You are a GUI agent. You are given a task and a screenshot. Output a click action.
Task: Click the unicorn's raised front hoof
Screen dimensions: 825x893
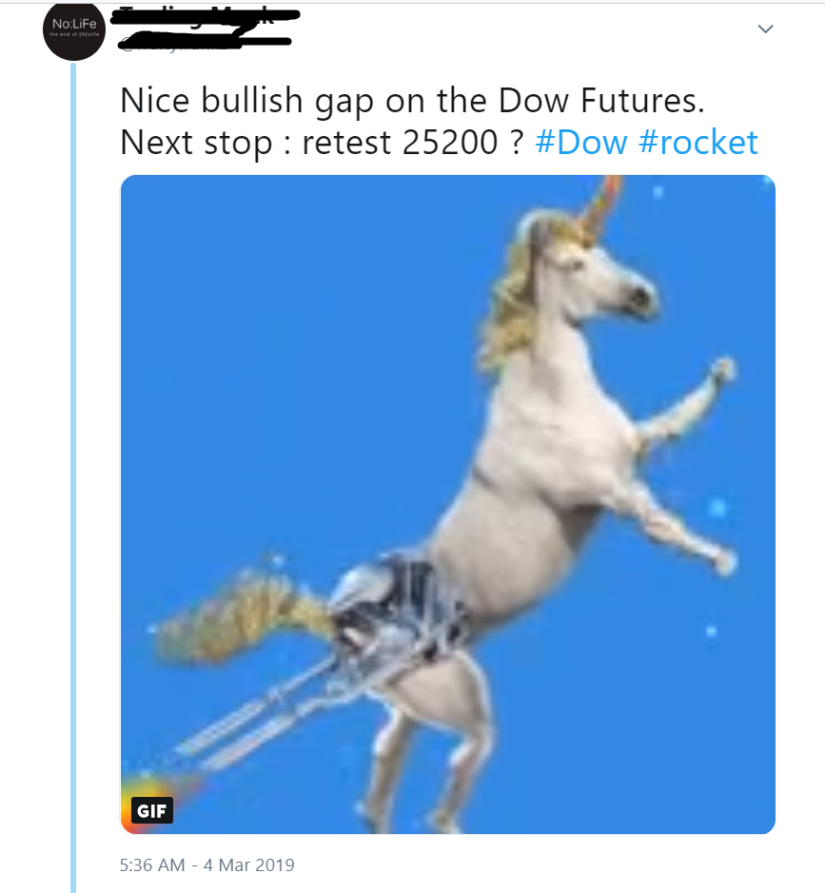click(x=723, y=369)
